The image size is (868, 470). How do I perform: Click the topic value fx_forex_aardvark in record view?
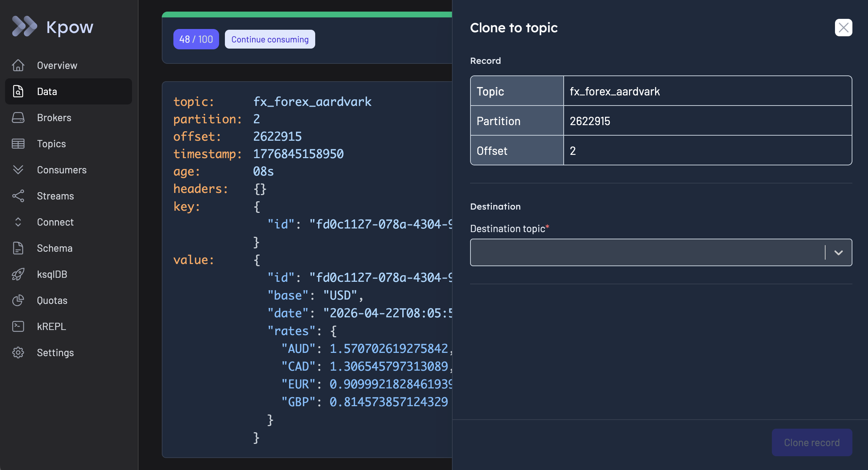[312, 102]
